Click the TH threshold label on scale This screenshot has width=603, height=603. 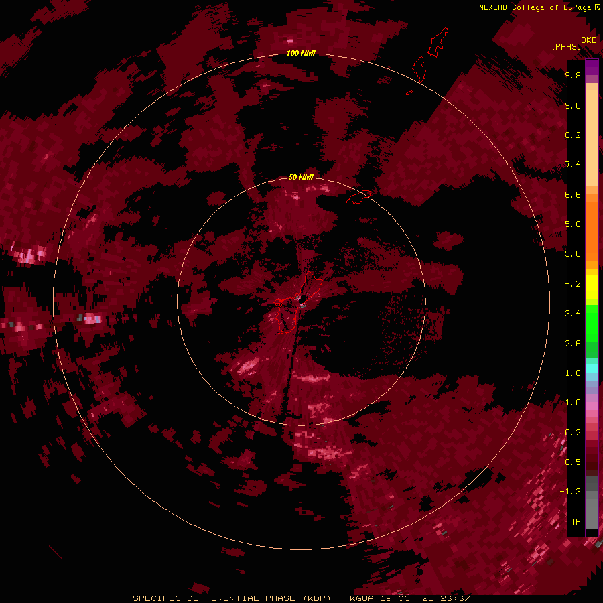click(576, 522)
